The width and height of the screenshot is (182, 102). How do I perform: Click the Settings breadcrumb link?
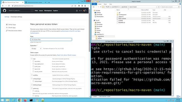coord(7,17)
